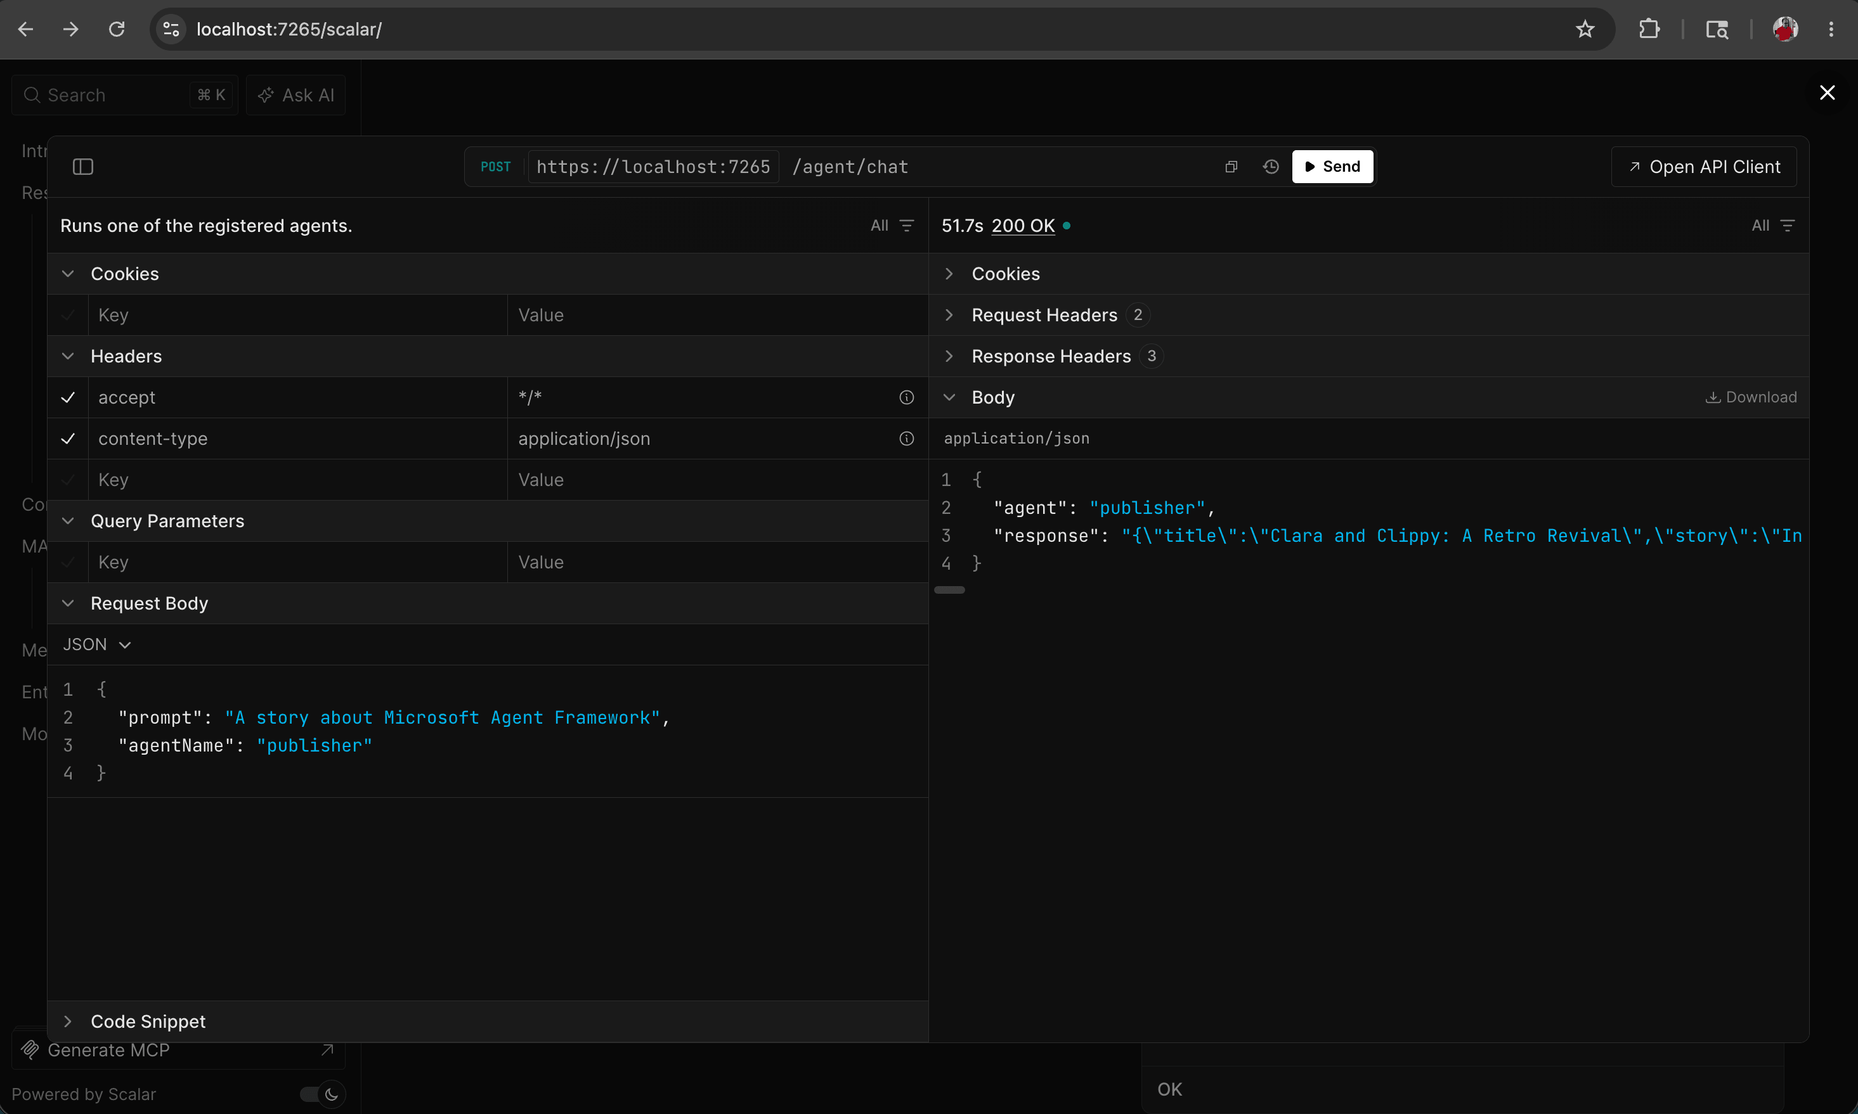This screenshot has height=1114, width=1858.
Task: Open the tab search icon
Action: [1717, 29]
